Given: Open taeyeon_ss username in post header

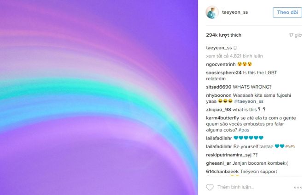Looking at the screenshot, I should coord(235,12).
